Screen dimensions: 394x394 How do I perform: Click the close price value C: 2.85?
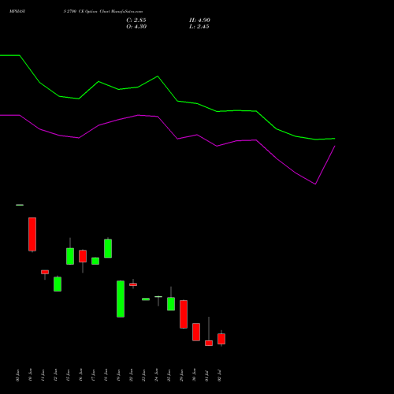(x=136, y=20)
